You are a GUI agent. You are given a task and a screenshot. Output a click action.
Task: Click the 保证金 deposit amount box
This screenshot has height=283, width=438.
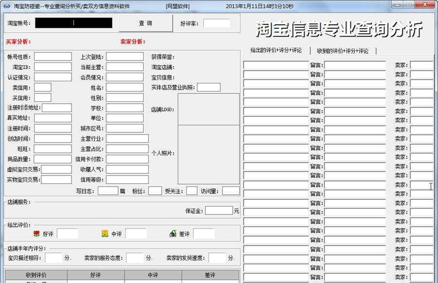[x=219, y=210]
